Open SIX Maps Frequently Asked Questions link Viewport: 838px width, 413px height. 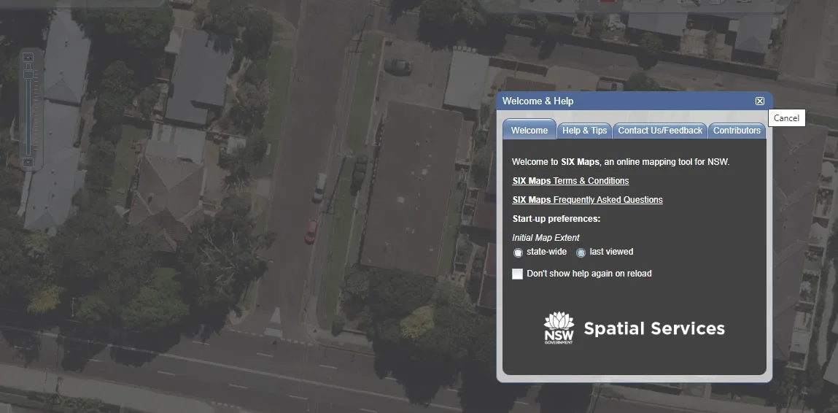point(587,199)
